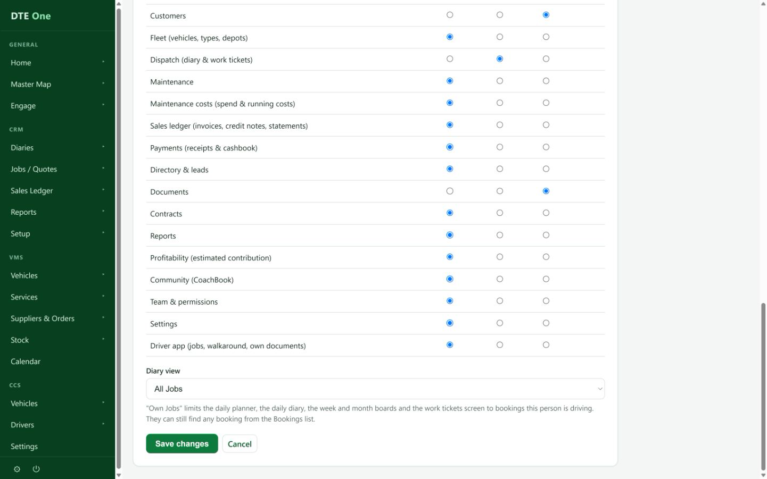The width and height of the screenshot is (767, 479).
Task: Choose first radio for Documents row
Action: coord(450,191)
